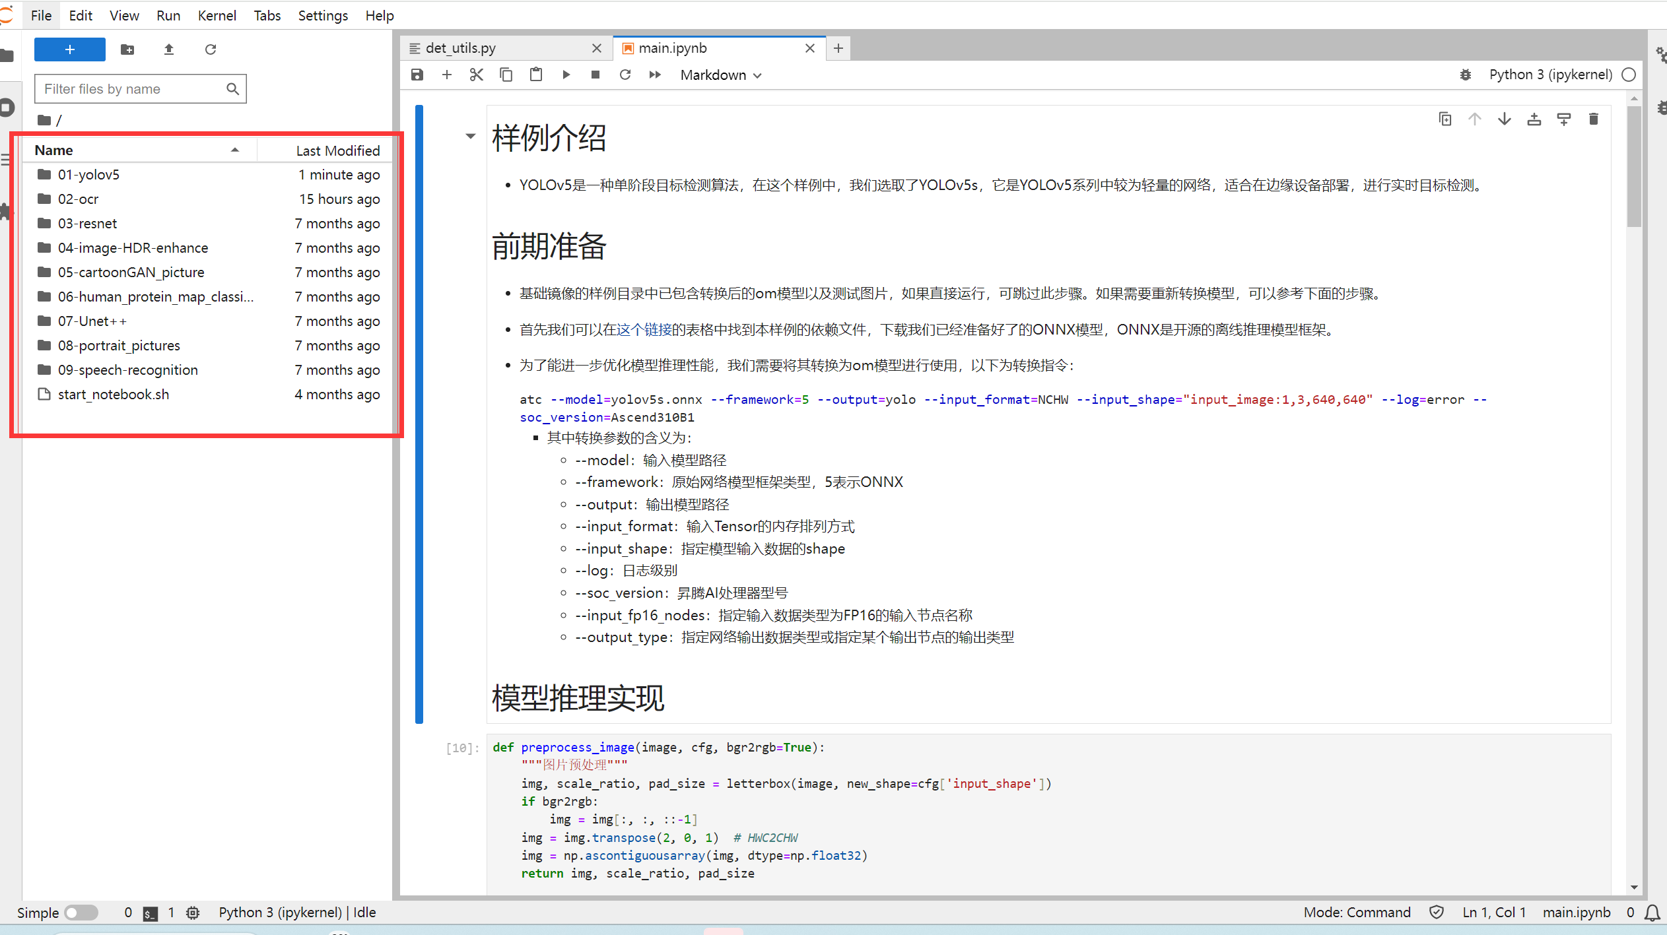
Task: Create a new folder in file browser
Action: point(127,49)
